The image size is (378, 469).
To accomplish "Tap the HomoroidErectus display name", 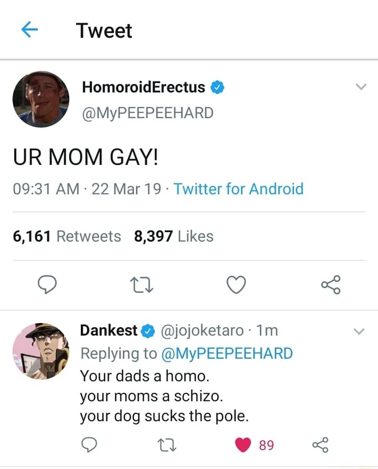I will click(144, 87).
